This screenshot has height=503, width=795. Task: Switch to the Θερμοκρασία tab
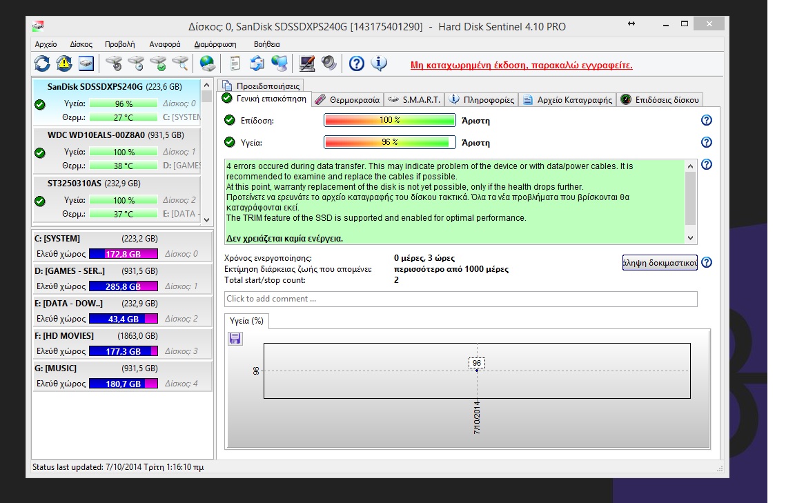pyautogui.click(x=347, y=100)
